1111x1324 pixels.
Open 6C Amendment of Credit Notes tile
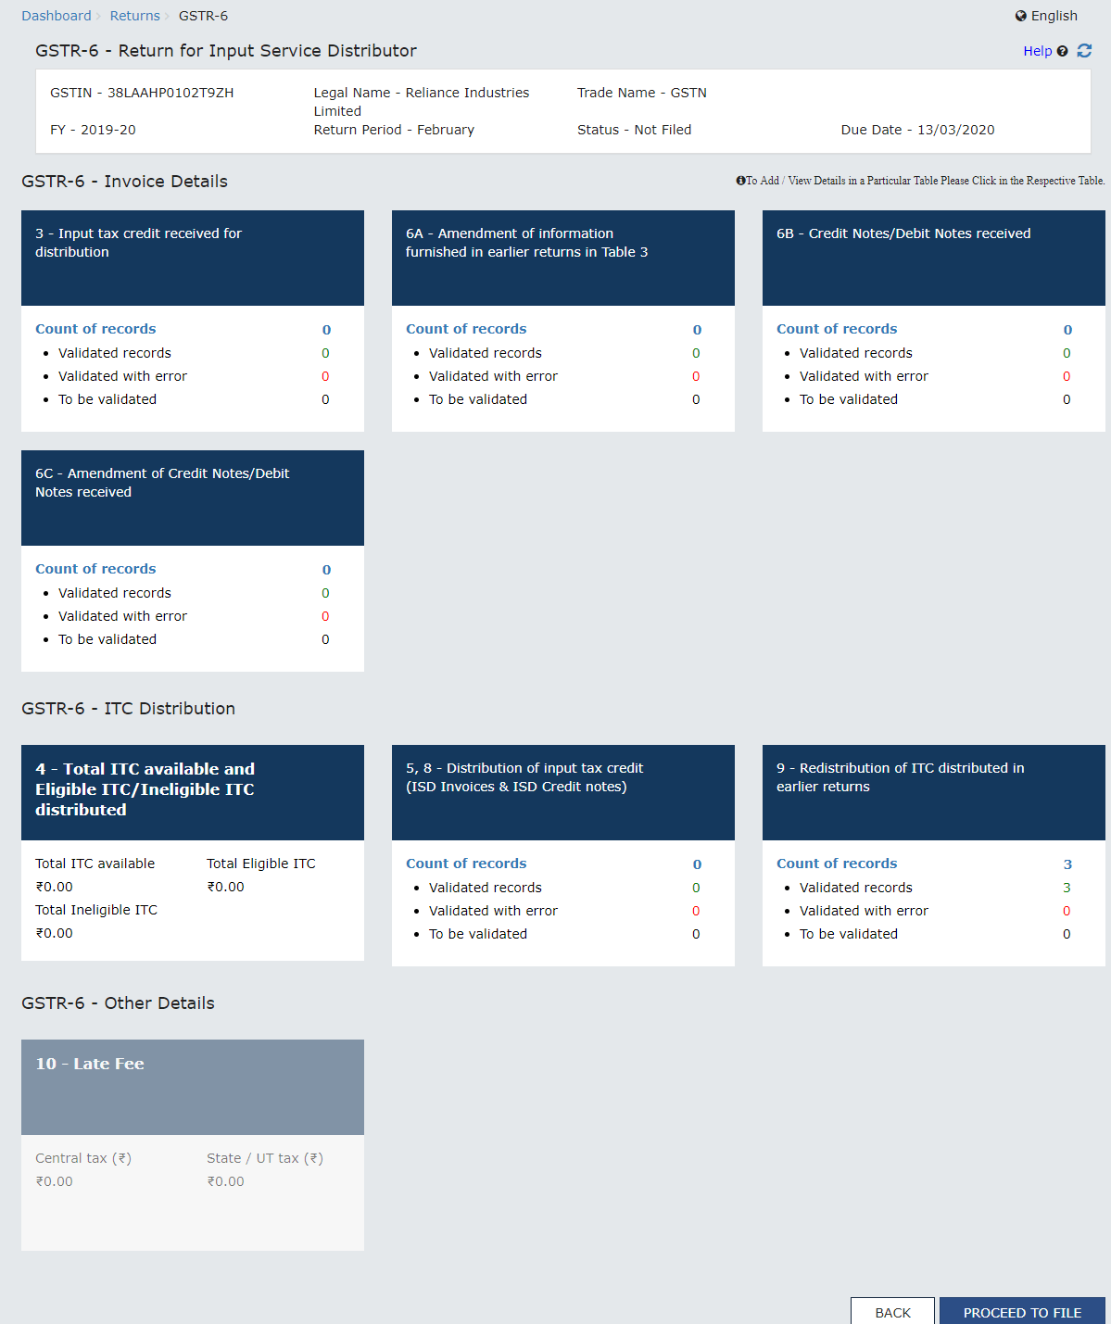coord(192,498)
